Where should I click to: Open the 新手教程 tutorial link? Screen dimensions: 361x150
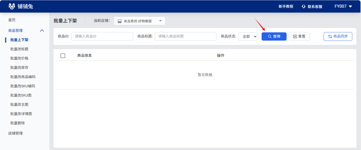pos(286,6)
